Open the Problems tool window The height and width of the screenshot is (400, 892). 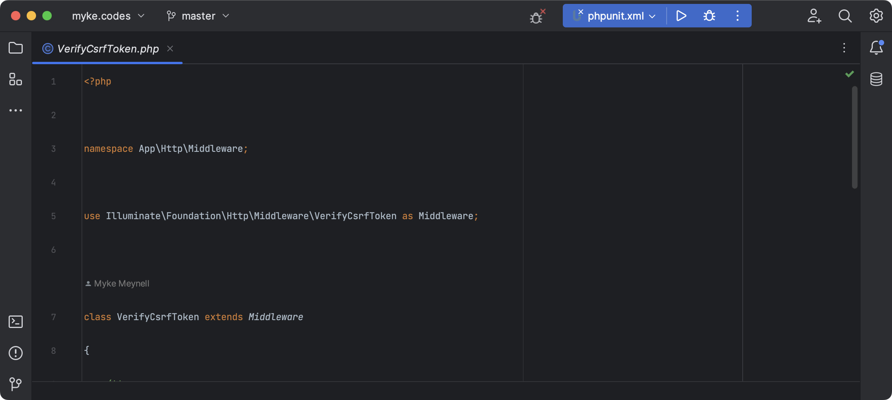[16, 353]
